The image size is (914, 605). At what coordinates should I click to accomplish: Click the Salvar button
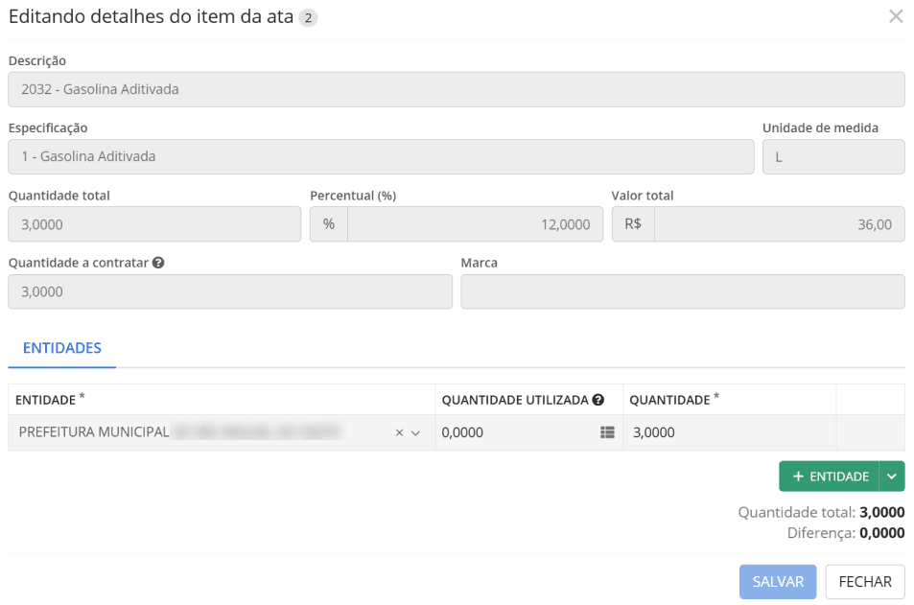[777, 582]
